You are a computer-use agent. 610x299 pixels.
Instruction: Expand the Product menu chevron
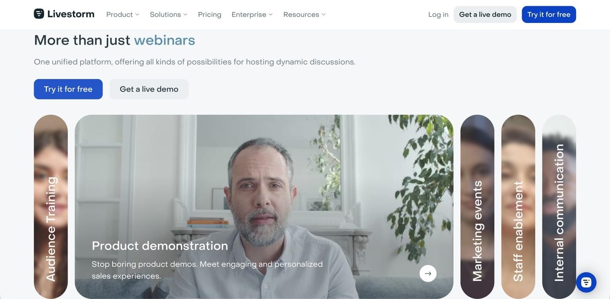(x=137, y=15)
